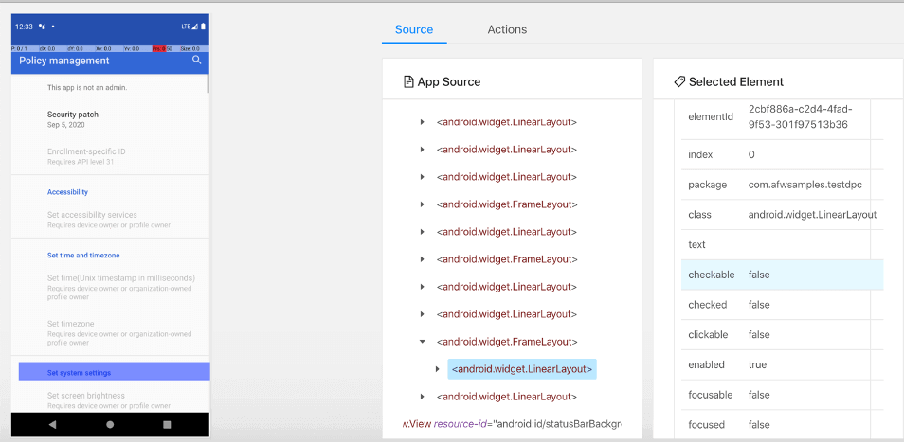This screenshot has width=904, height=443.
Task: Click the Selected Element tag icon
Action: coord(679,82)
